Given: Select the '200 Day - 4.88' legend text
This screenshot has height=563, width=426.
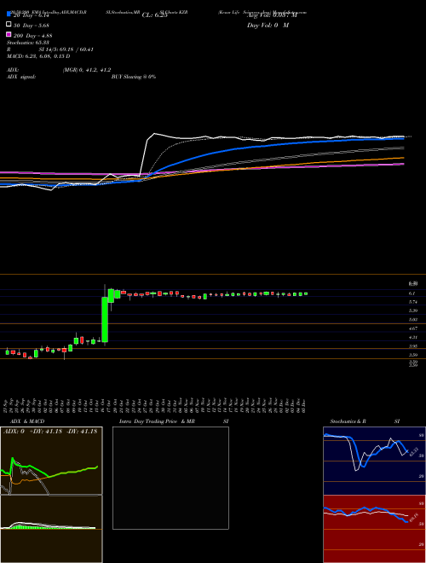Looking at the screenshot, I should [x=33, y=35].
